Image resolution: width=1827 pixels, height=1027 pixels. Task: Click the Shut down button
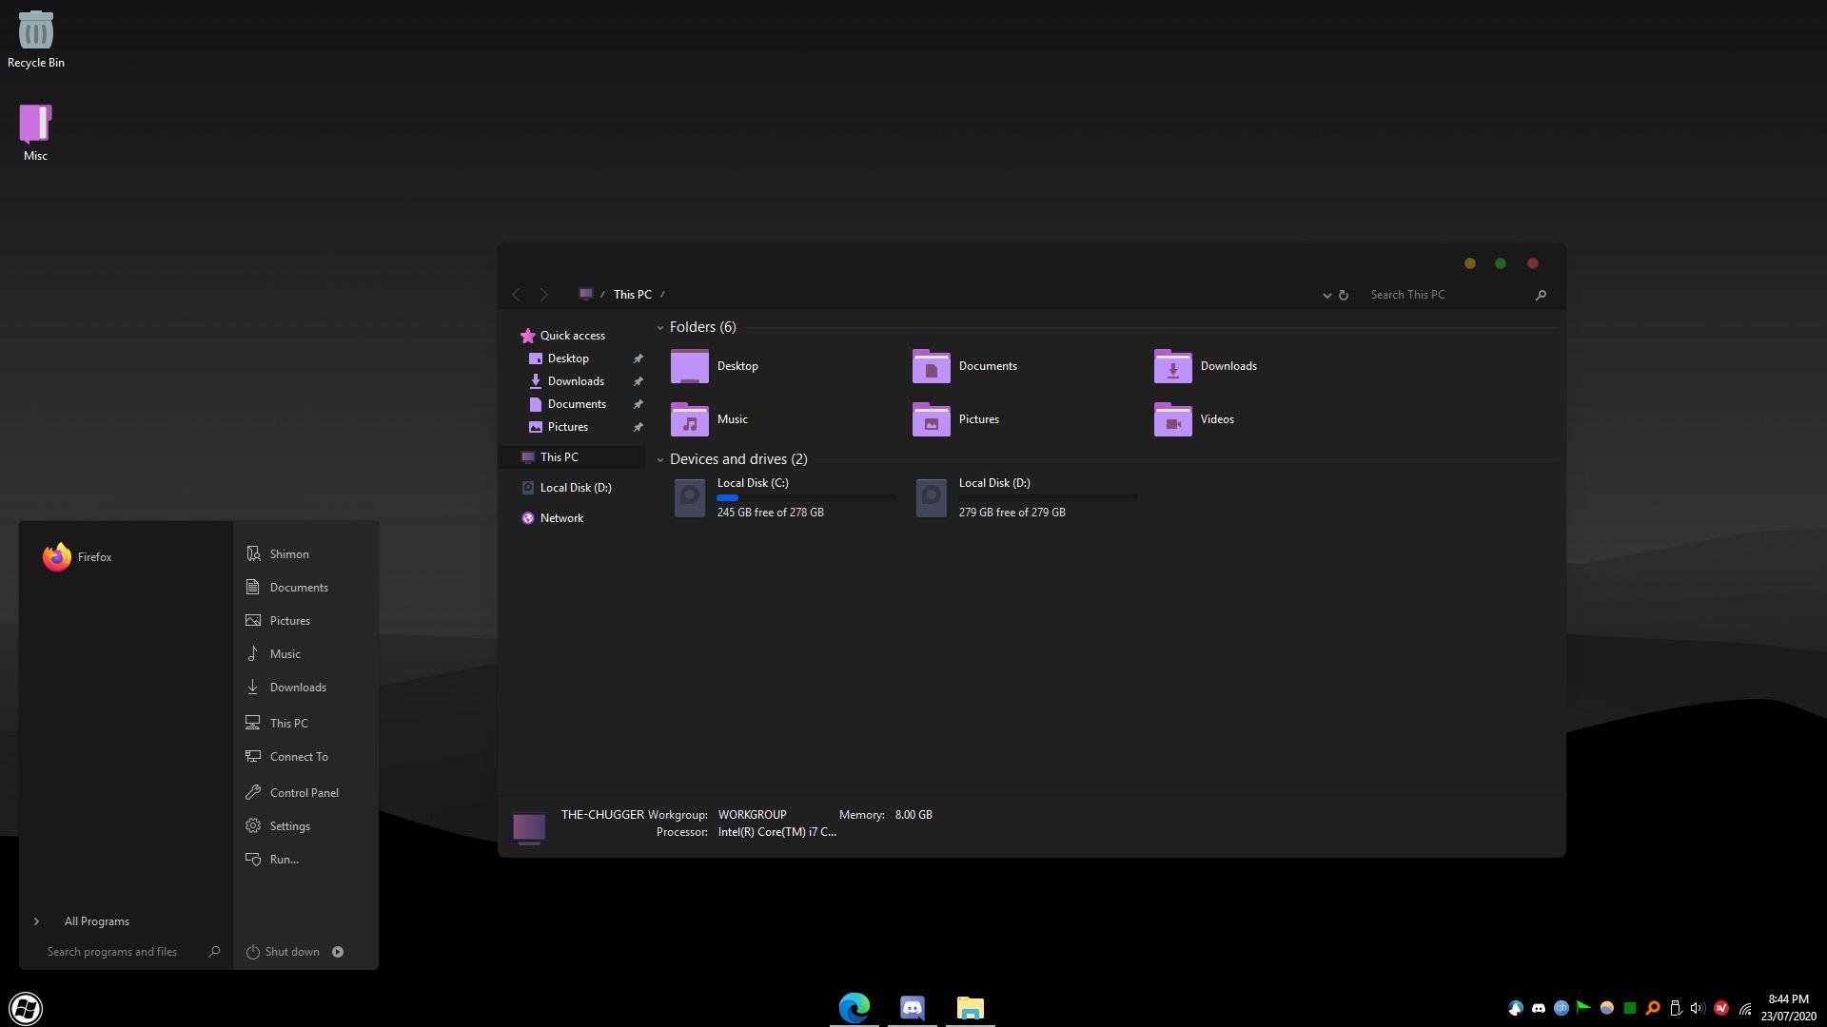[x=291, y=951]
